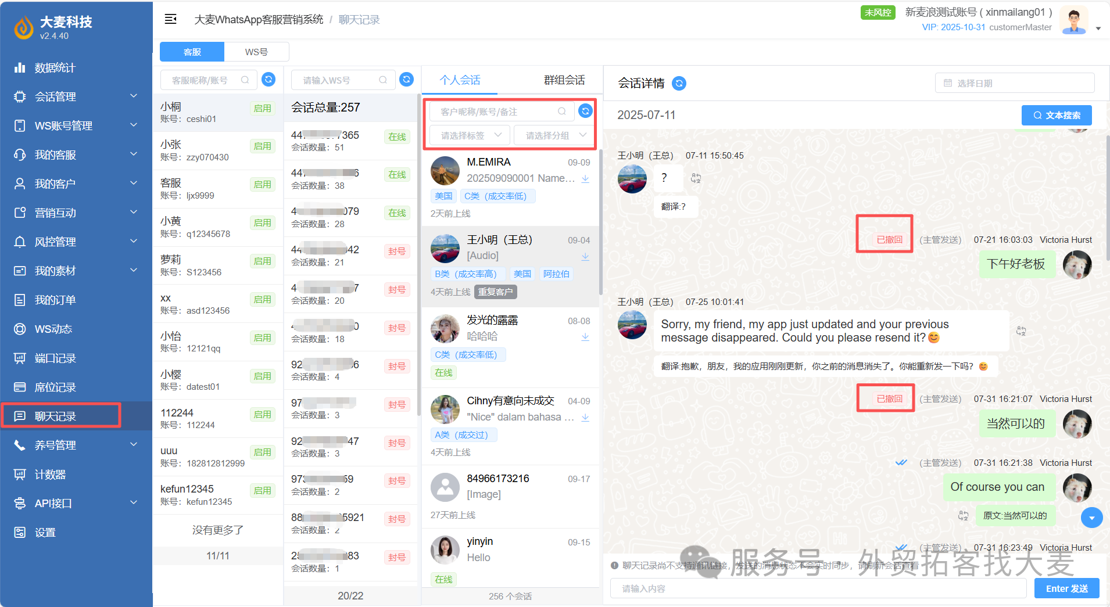1110x607 pixels.
Task: Open conversation with 84966173216
Action: (510, 497)
